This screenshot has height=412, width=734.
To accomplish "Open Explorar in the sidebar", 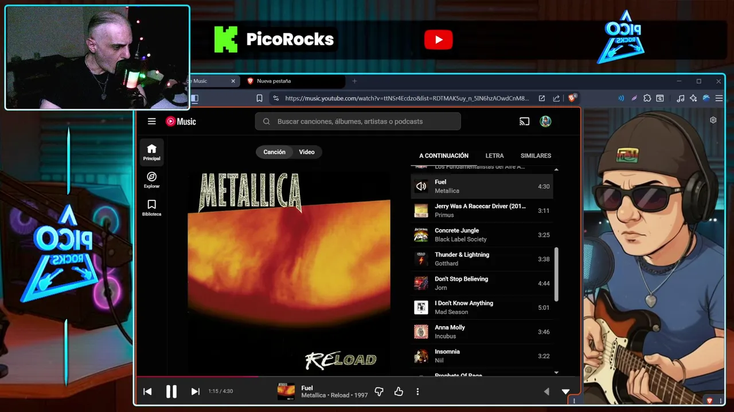I will 151,180.
